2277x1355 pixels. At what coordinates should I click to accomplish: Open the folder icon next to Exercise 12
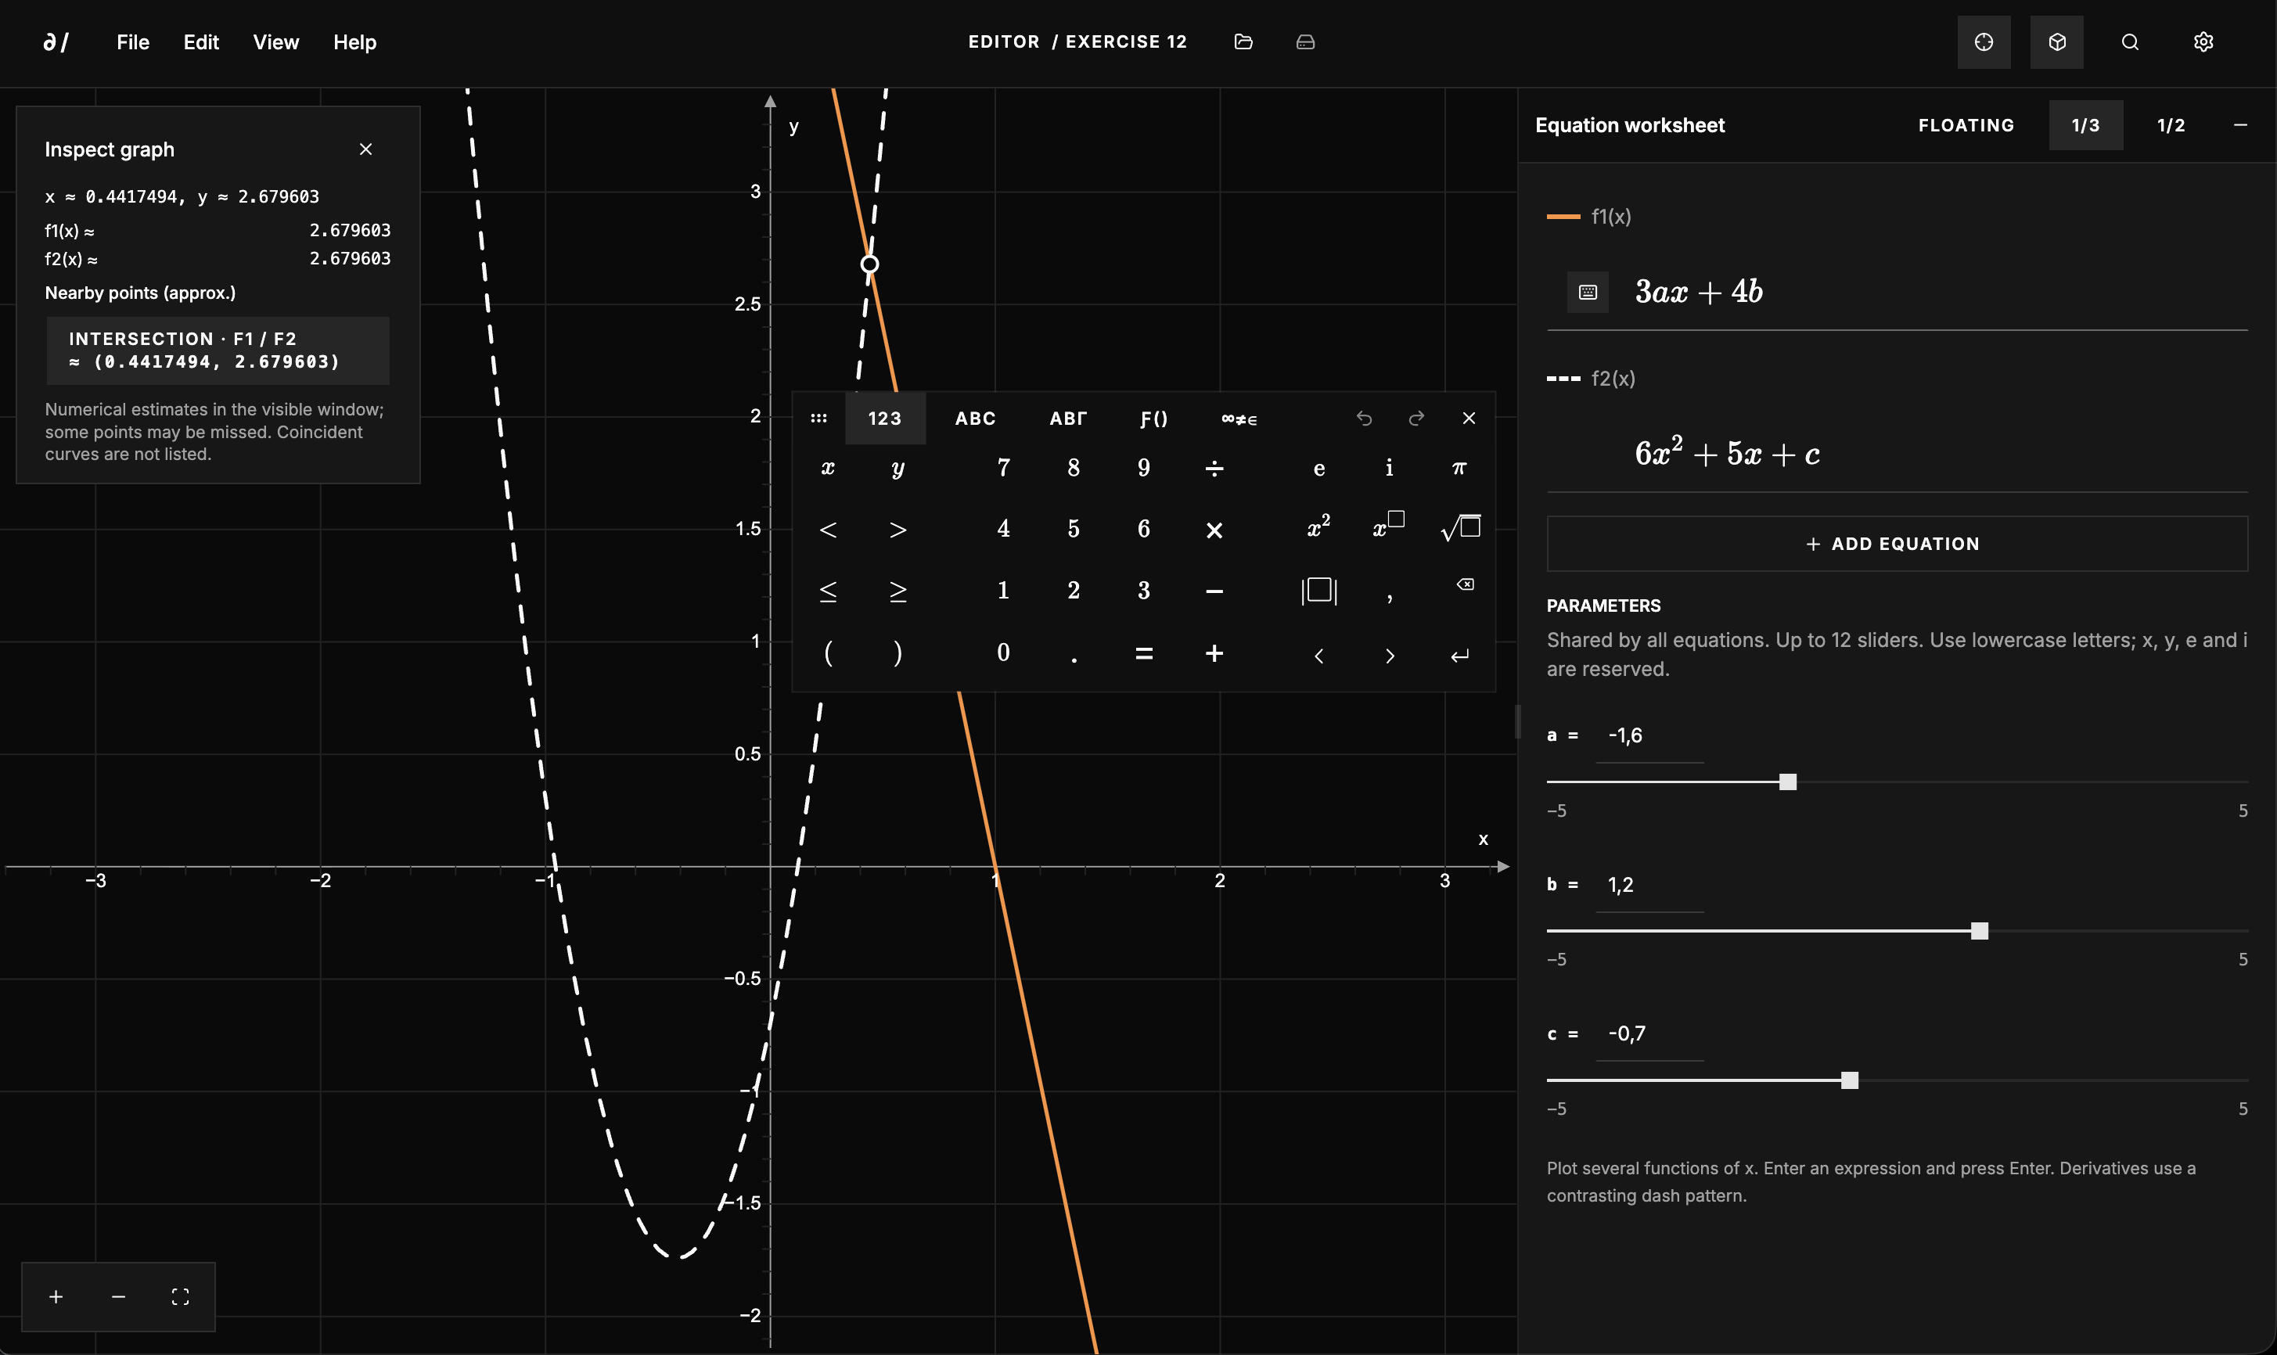click(x=1243, y=42)
